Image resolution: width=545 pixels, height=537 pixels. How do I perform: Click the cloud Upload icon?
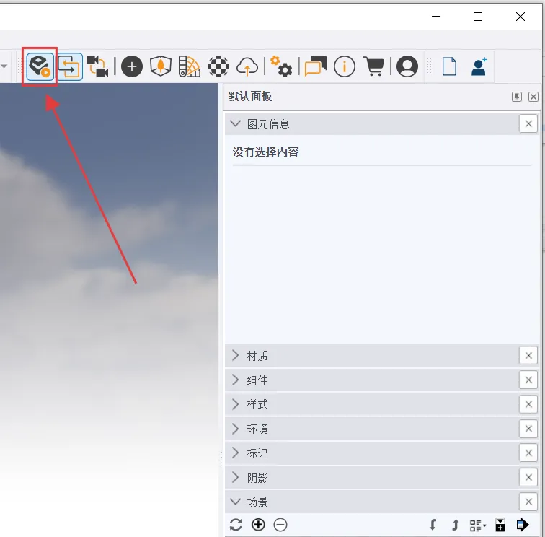[247, 66]
